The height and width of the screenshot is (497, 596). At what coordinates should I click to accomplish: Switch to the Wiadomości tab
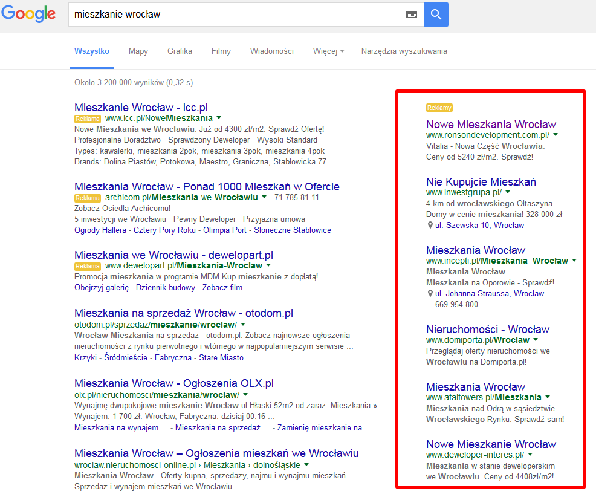click(272, 51)
